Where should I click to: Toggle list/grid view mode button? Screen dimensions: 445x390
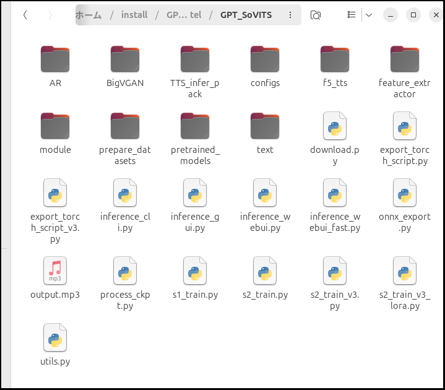(x=352, y=15)
